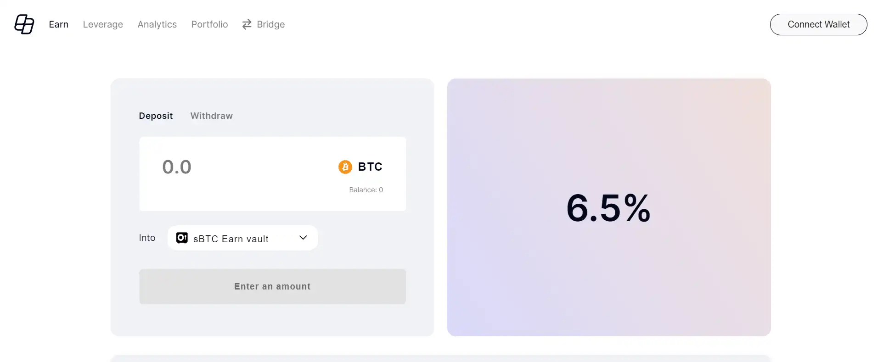878x362 pixels.
Task: Click the 6.5% yield figure
Action: 608,208
